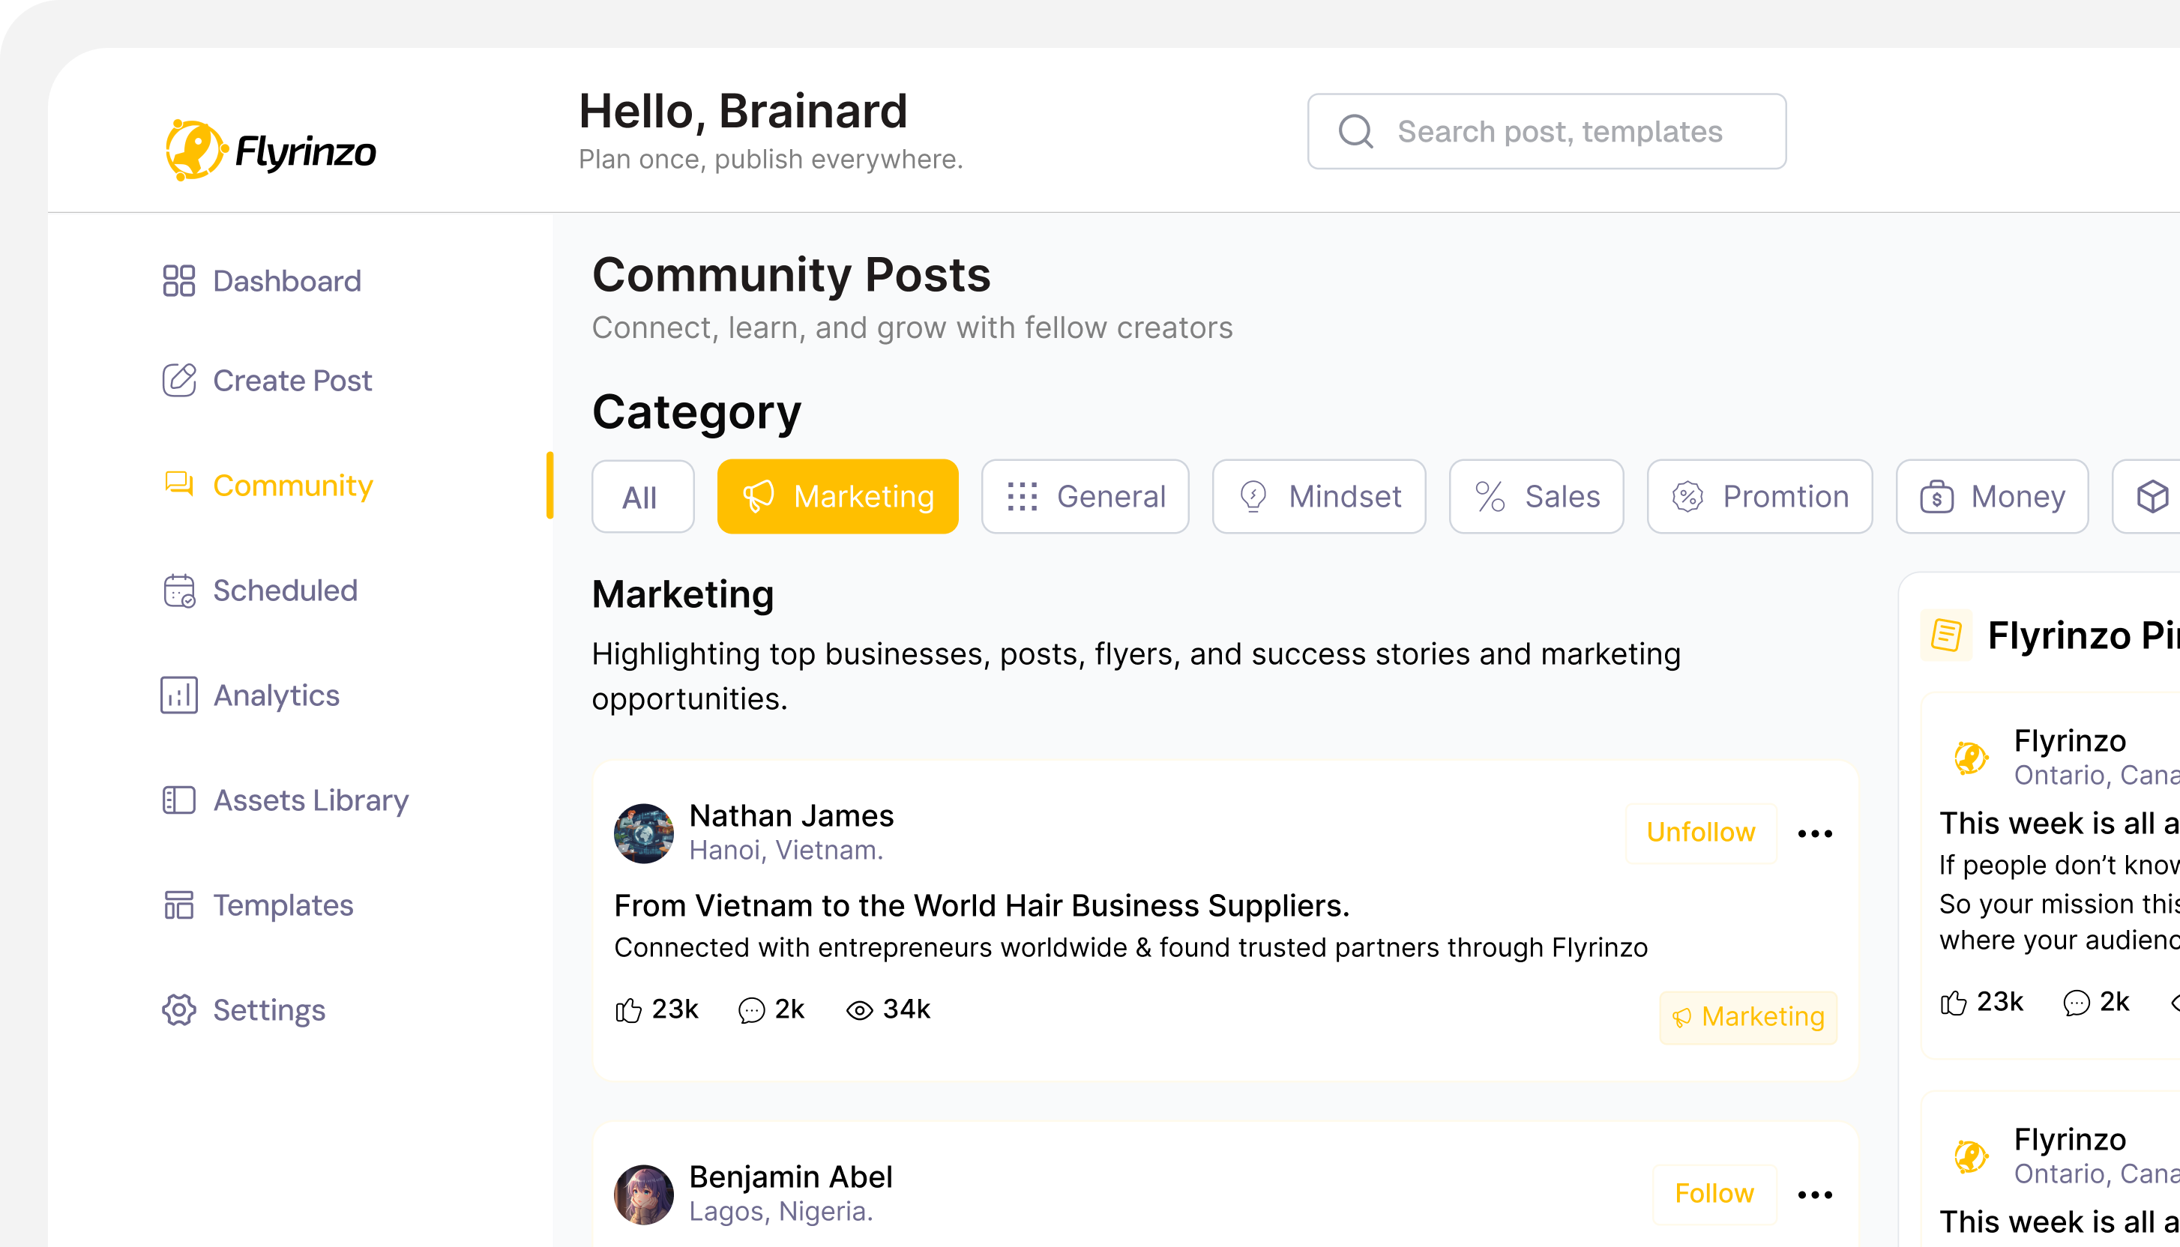Click the percent icon on the Sales chip
This screenshot has width=2180, height=1247.
pyautogui.click(x=1490, y=496)
